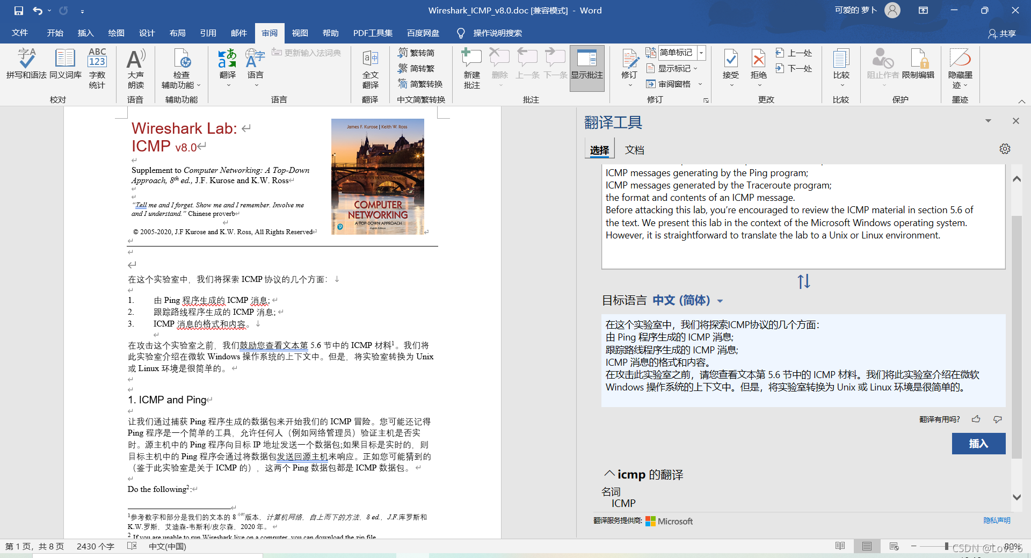Viewport: 1031px width, 558px height.
Task: Switch to reading mode view icon
Action: pos(840,546)
